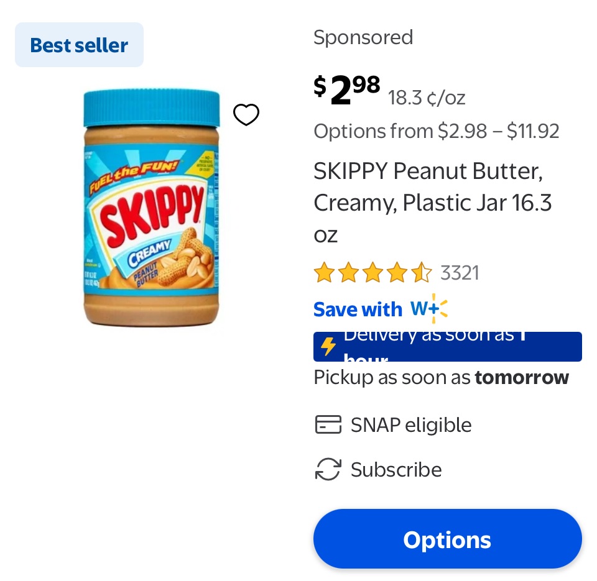
Task: Click the Subscribe label
Action: (396, 470)
